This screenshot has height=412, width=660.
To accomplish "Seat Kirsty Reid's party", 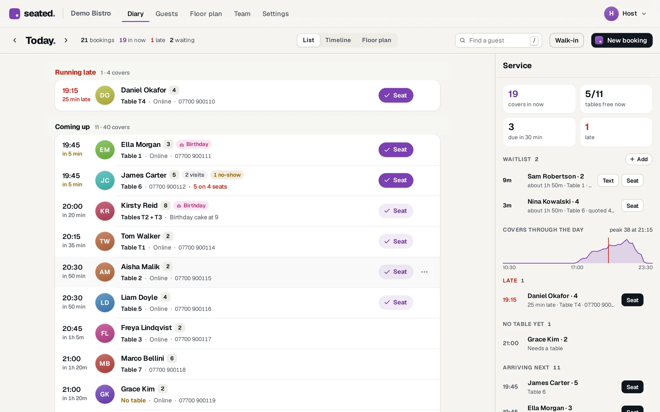I will click(396, 211).
